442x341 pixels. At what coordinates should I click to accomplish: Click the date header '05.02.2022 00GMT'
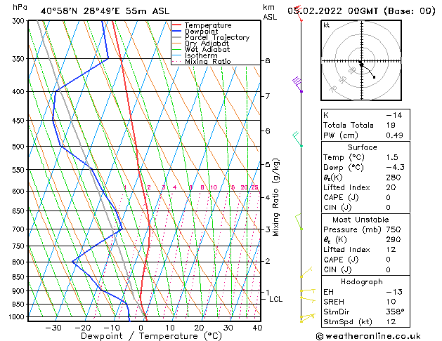332,11
